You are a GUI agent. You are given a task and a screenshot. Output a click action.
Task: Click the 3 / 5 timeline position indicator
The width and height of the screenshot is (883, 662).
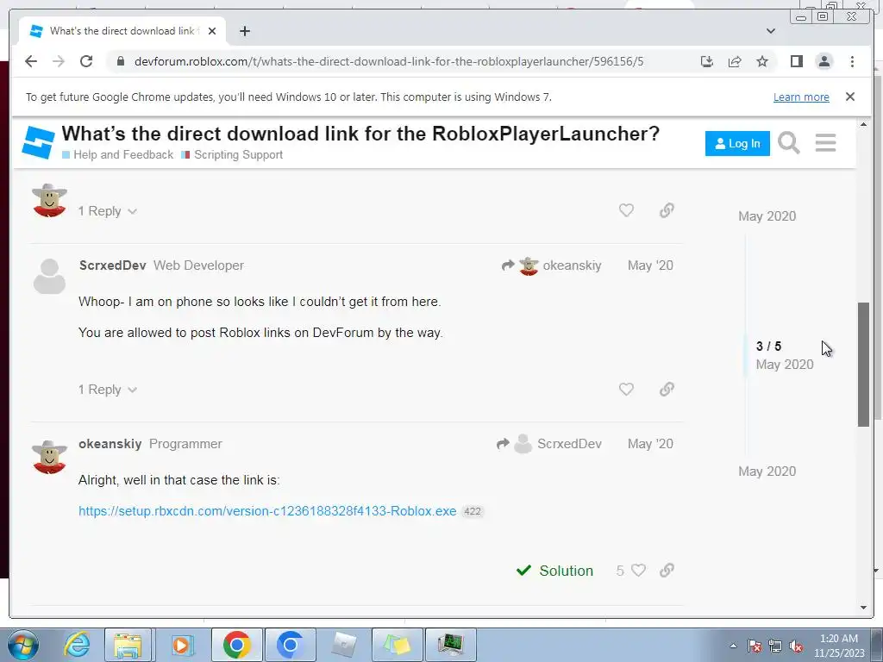point(768,347)
